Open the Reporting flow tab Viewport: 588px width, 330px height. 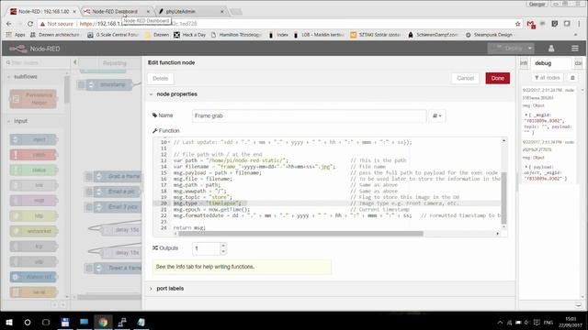pos(114,63)
